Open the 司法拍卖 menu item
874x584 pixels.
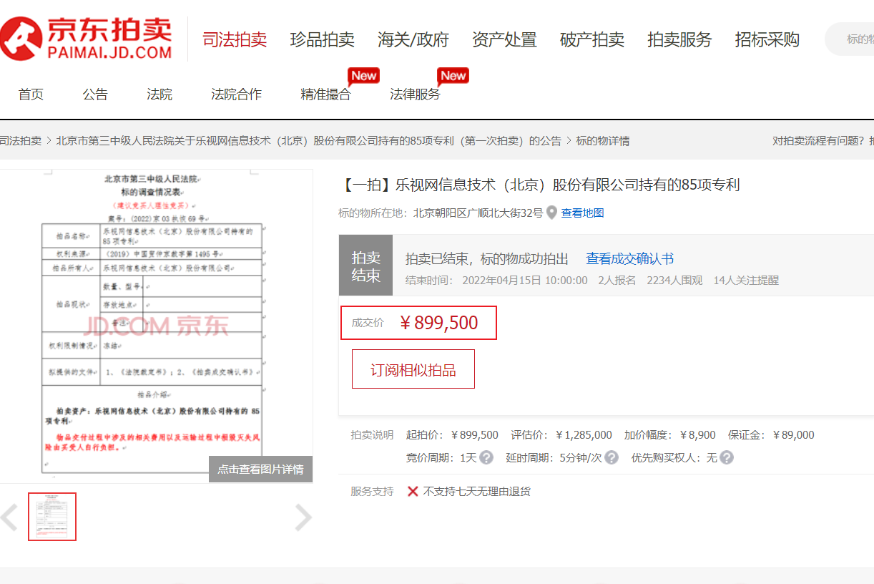pos(234,39)
